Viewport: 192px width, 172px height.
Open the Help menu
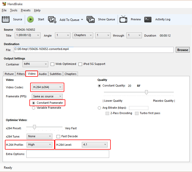click(x=37, y=10)
